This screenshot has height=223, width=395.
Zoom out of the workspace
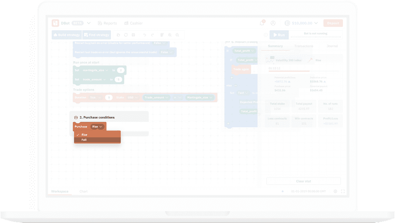coord(177,35)
